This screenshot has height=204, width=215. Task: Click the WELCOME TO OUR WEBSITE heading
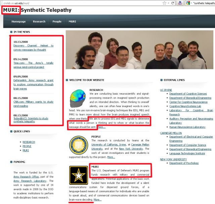(87, 80)
